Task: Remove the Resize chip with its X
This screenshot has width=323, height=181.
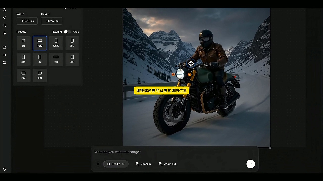Action: tap(123, 164)
